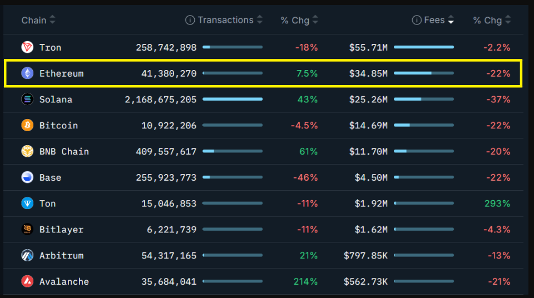The image size is (534, 298).
Task: Sort by Transactions % Chg arrows
Action: click(x=315, y=20)
